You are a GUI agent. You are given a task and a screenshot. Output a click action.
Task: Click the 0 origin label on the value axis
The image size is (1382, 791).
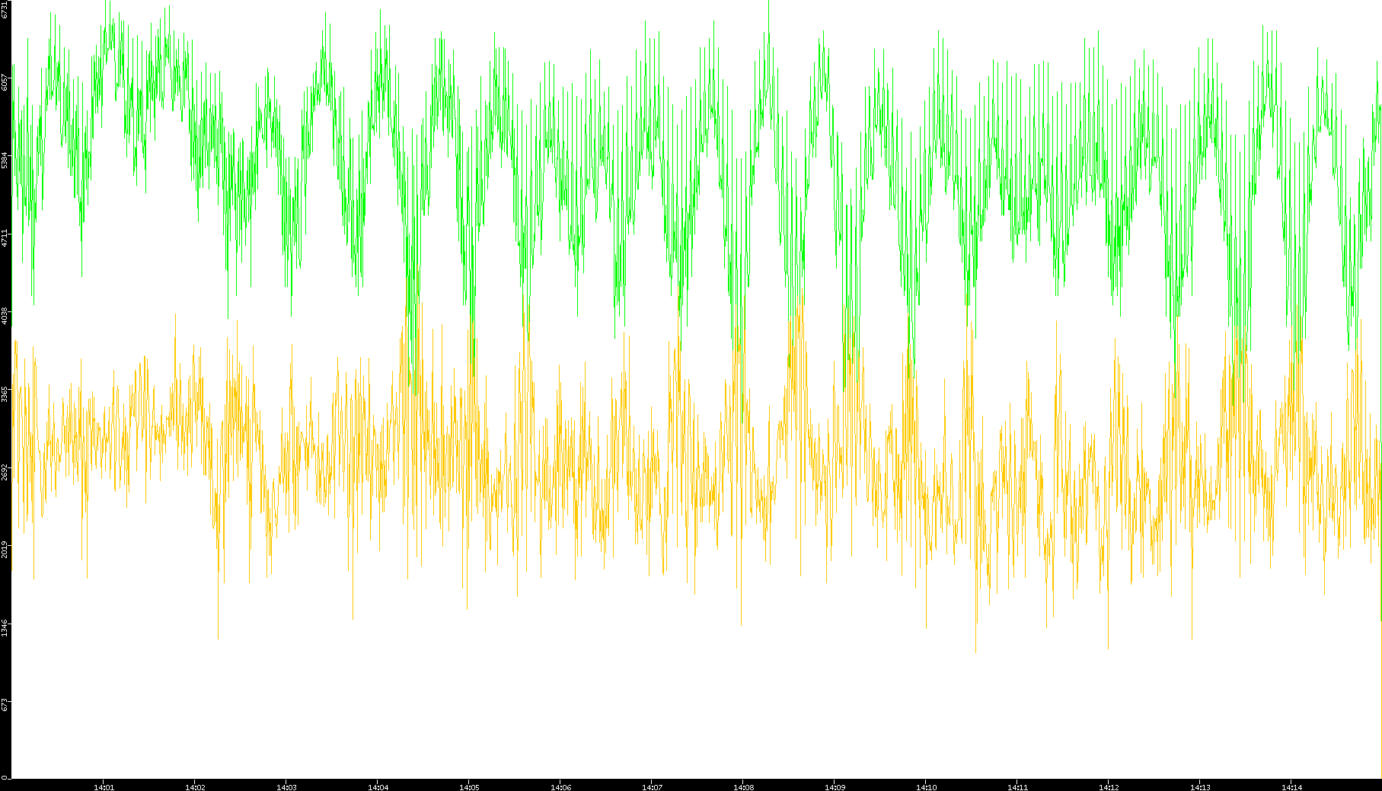pyautogui.click(x=5, y=777)
